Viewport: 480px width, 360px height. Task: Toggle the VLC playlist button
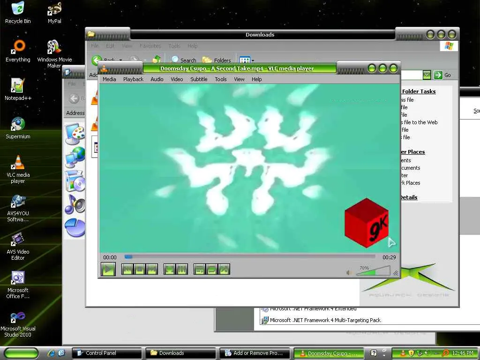click(x=200, y=270)
